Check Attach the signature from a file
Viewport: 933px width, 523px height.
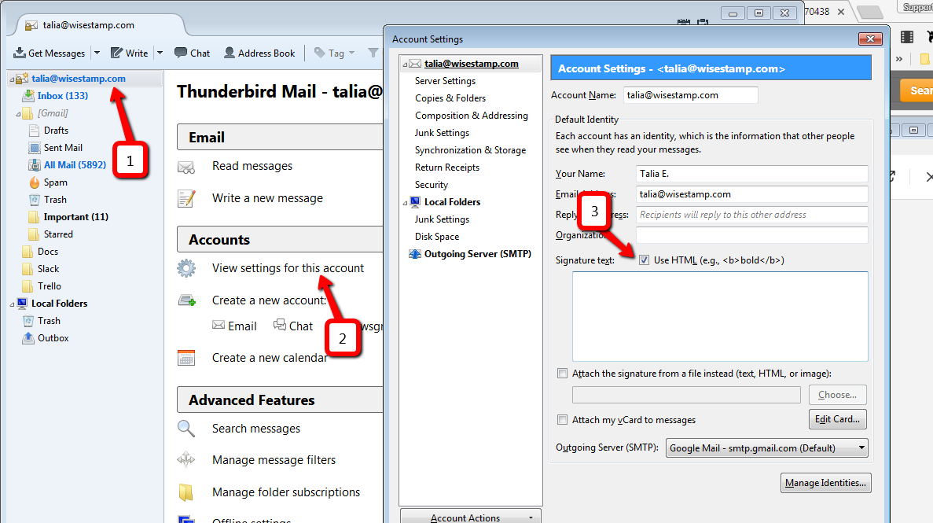point(562,374)
